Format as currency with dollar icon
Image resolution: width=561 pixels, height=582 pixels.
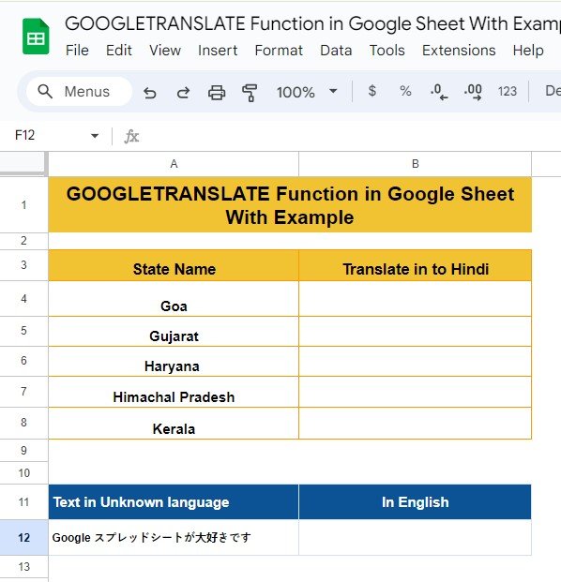click(371, 91)
